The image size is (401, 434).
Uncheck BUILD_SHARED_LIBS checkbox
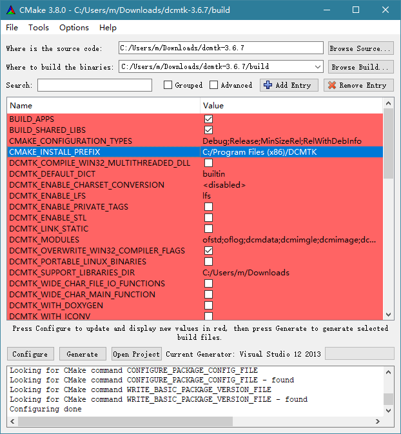[x=208, y=130]
